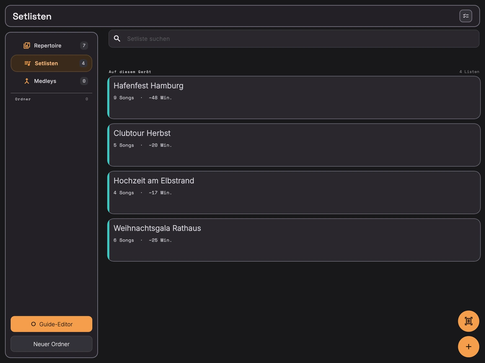Select the Setlisten sidebar tab
Viewport: 485px width, 363px height.
[x=51, y=63]
